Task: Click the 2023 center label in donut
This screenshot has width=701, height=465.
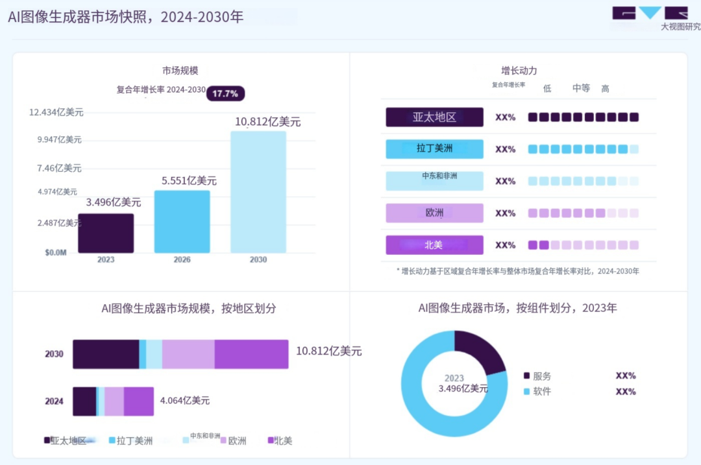Action: [454, 378]
